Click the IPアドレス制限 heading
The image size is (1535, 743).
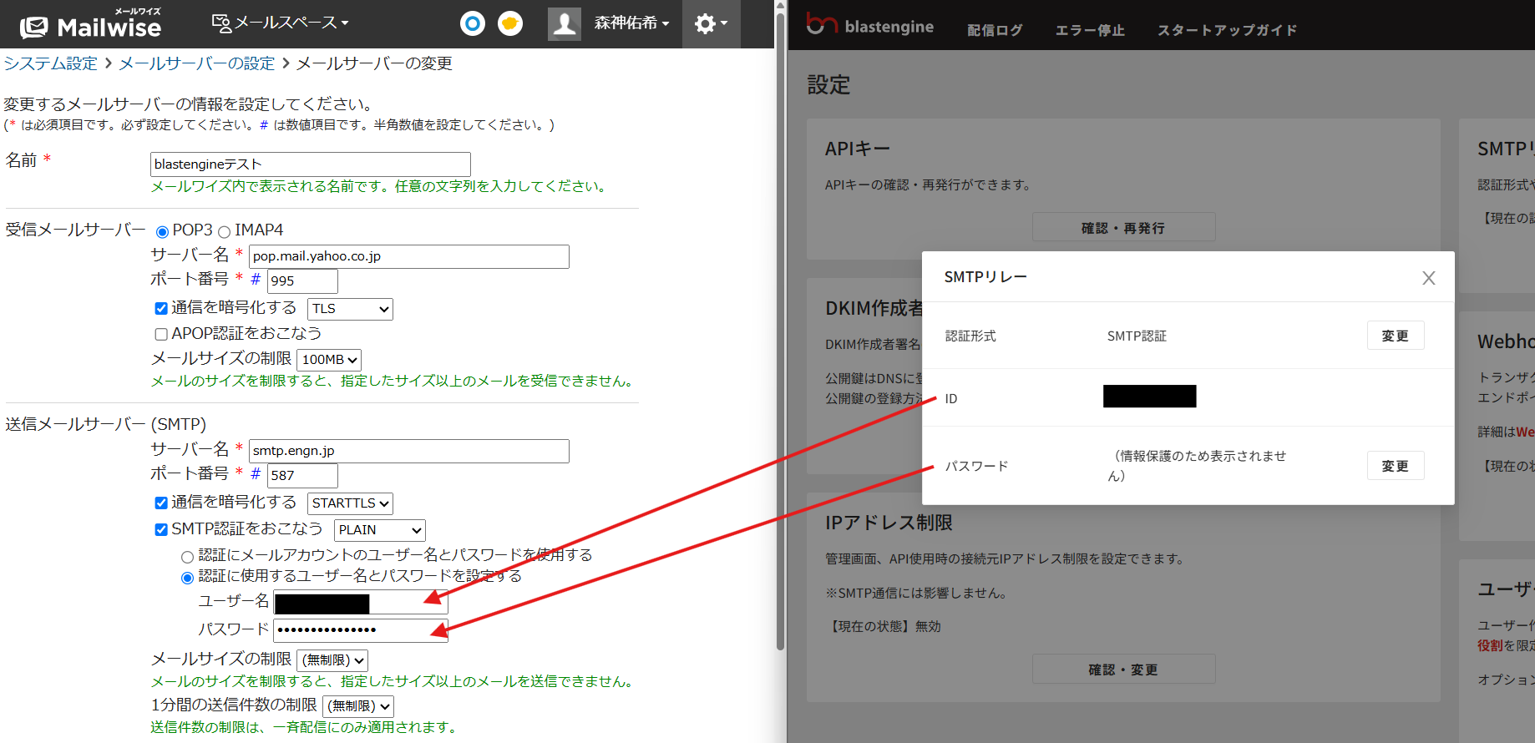pos(889,523)
